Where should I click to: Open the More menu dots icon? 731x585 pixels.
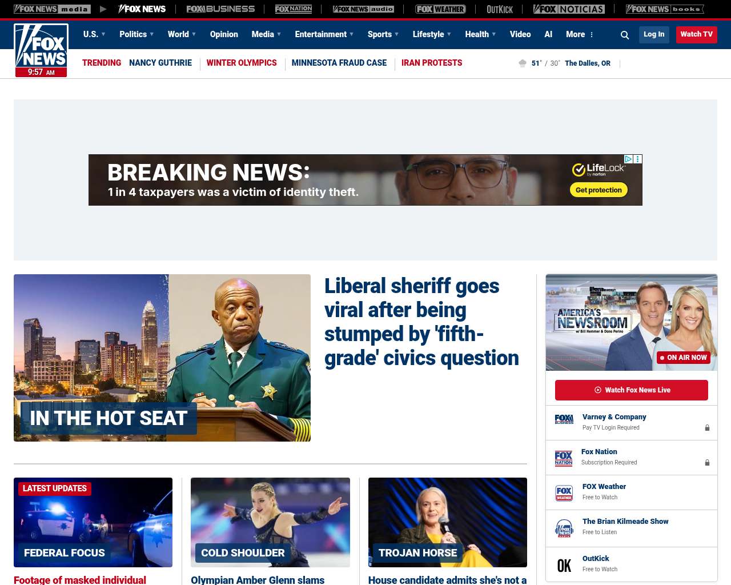tap(592, 35)
